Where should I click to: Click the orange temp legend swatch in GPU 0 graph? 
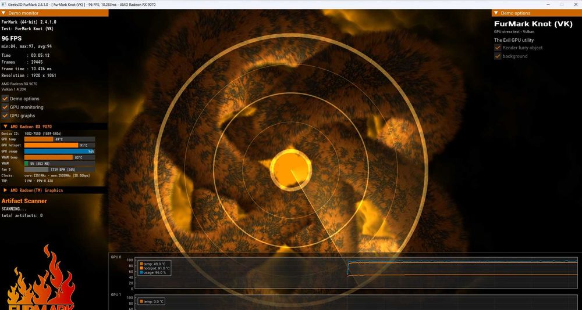click(141, 264)
